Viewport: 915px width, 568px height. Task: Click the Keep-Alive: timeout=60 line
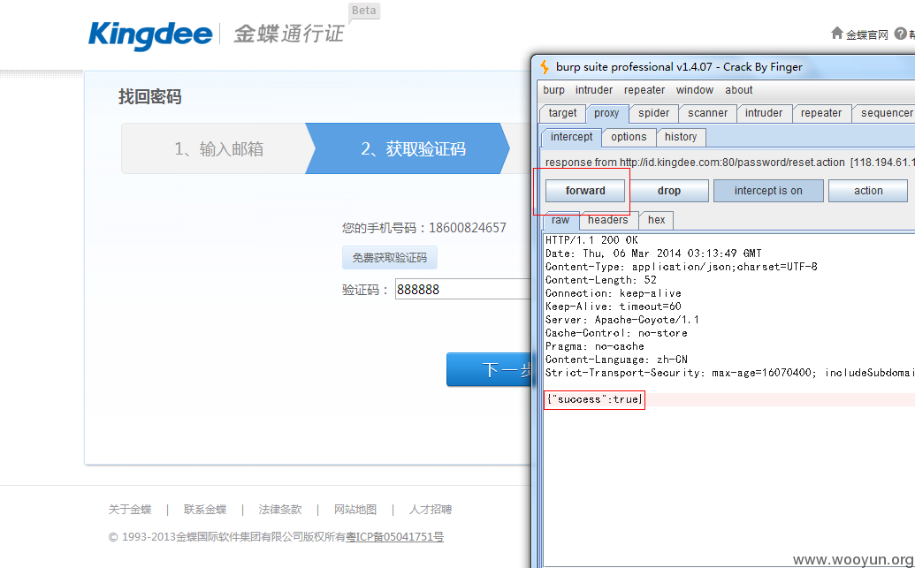[614, 307]
